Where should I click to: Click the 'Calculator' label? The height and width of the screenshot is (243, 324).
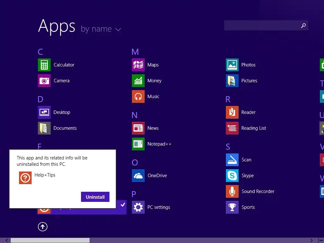click(x=64, y=65)
